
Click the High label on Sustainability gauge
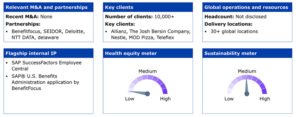tap(265, 99)
